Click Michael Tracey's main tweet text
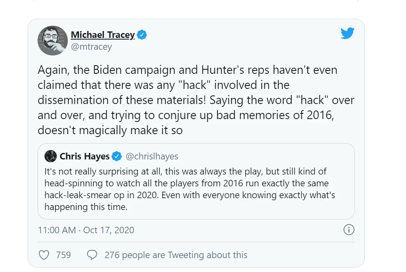 click(196, 100)
